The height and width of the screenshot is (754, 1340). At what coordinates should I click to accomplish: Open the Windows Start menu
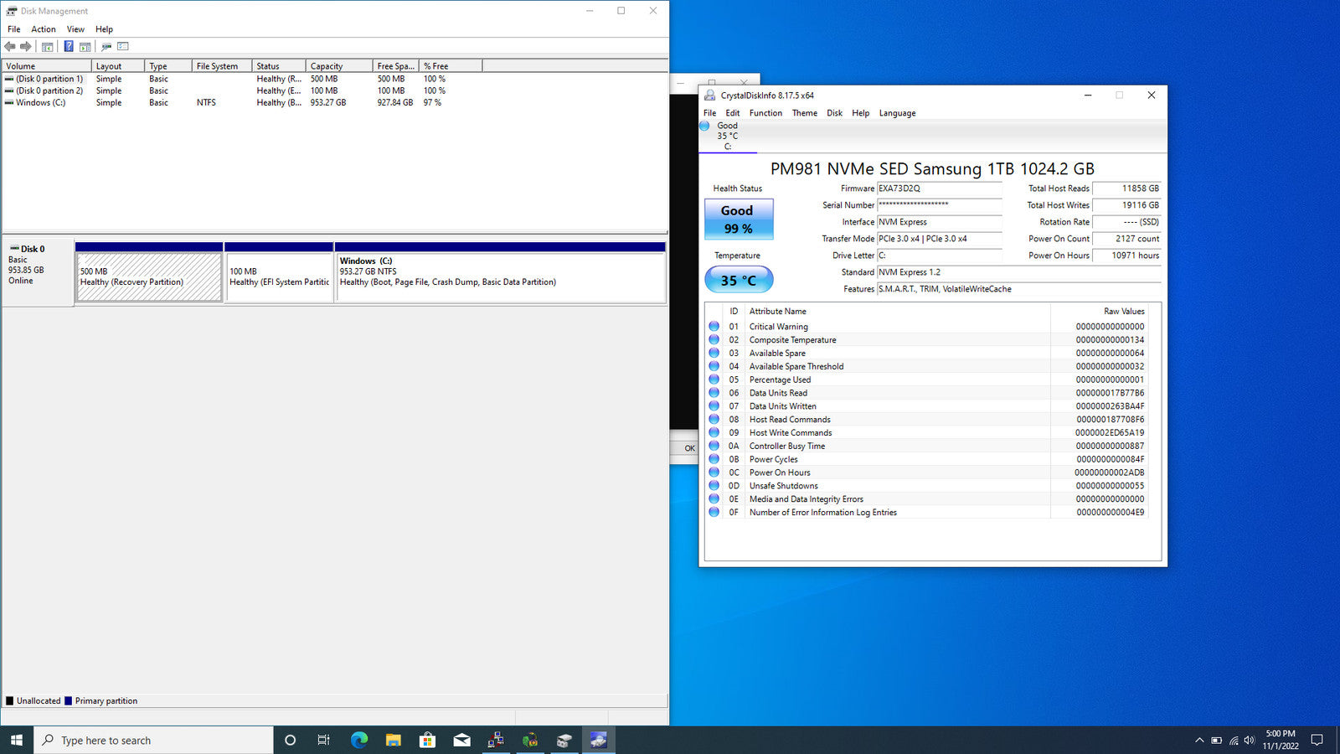pyautogui.click(x=17, y=741)
